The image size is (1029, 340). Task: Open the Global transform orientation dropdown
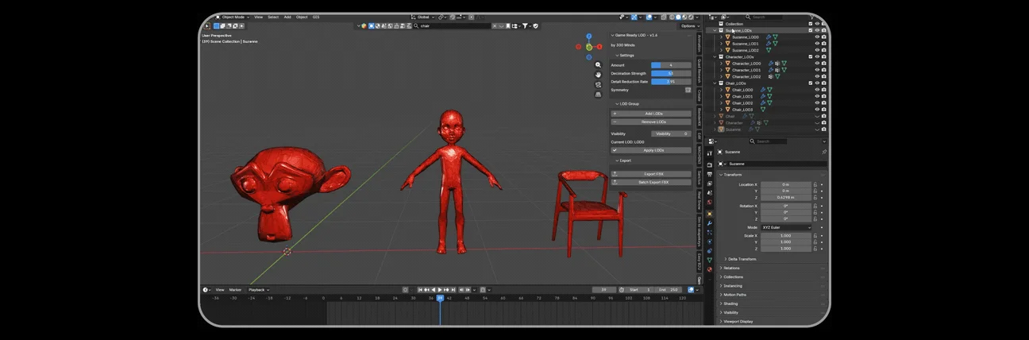tap(422, 17)
